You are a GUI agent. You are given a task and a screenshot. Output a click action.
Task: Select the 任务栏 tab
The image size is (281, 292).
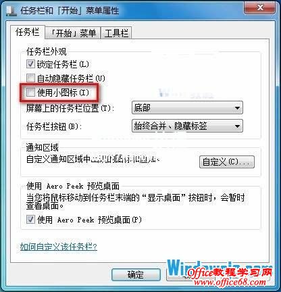[x=27, y=32]
